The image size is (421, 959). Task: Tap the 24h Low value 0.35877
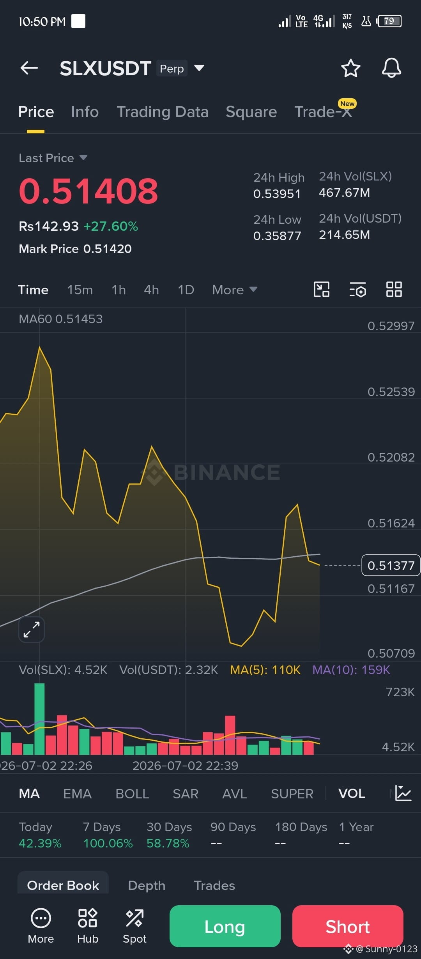277,236
